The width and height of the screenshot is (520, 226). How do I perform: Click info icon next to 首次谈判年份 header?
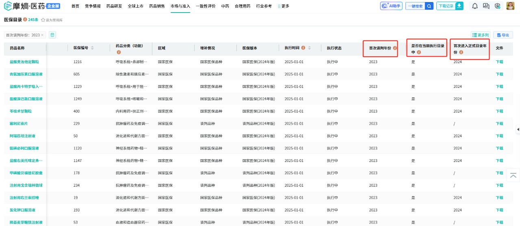pos(394,48)
